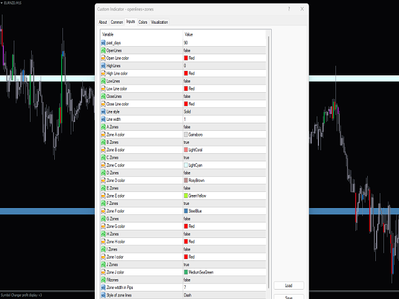The width and height of the screenshot is (399, 299).
Task: Click the Line width variable icon
Action: point(103,119)
